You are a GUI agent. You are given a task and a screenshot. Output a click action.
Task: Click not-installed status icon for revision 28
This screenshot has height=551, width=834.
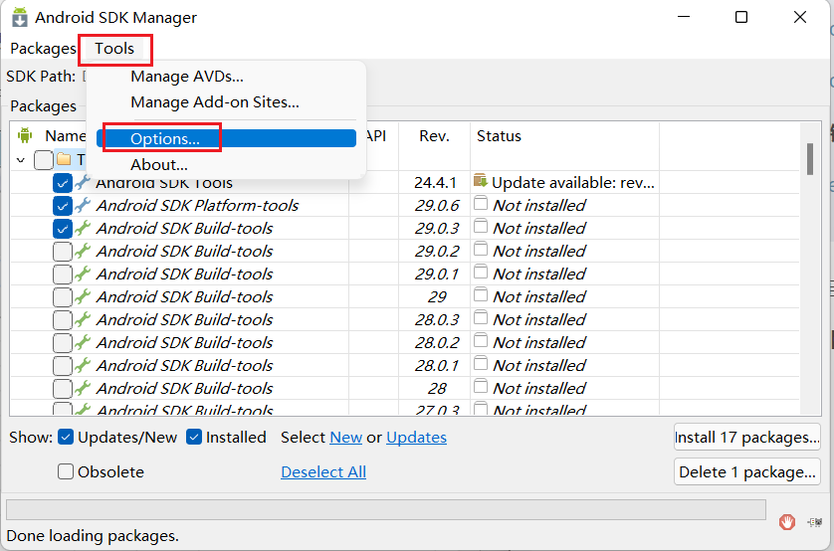[x=481, y=386]
